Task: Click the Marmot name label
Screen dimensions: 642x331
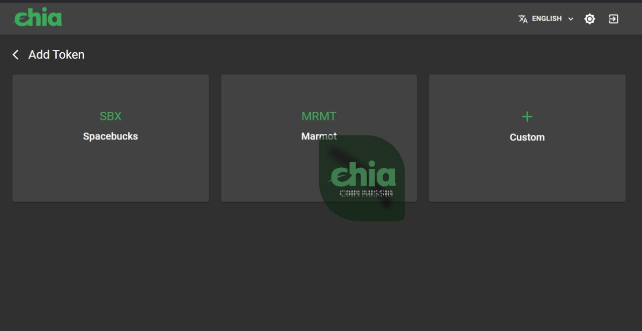Action: pos(319,136)
